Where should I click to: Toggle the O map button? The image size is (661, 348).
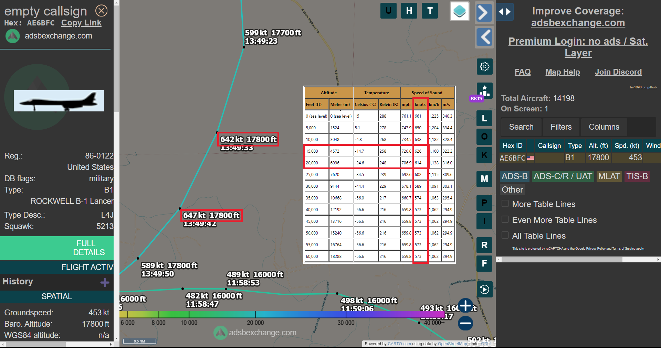point(484,137)
